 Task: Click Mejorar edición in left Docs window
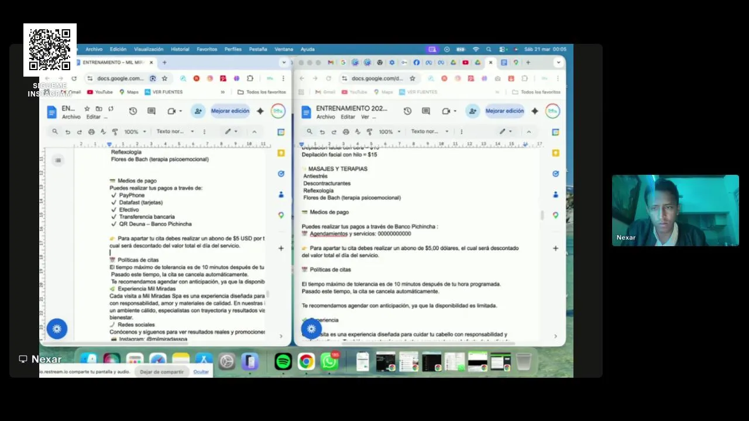coord(230,111)
